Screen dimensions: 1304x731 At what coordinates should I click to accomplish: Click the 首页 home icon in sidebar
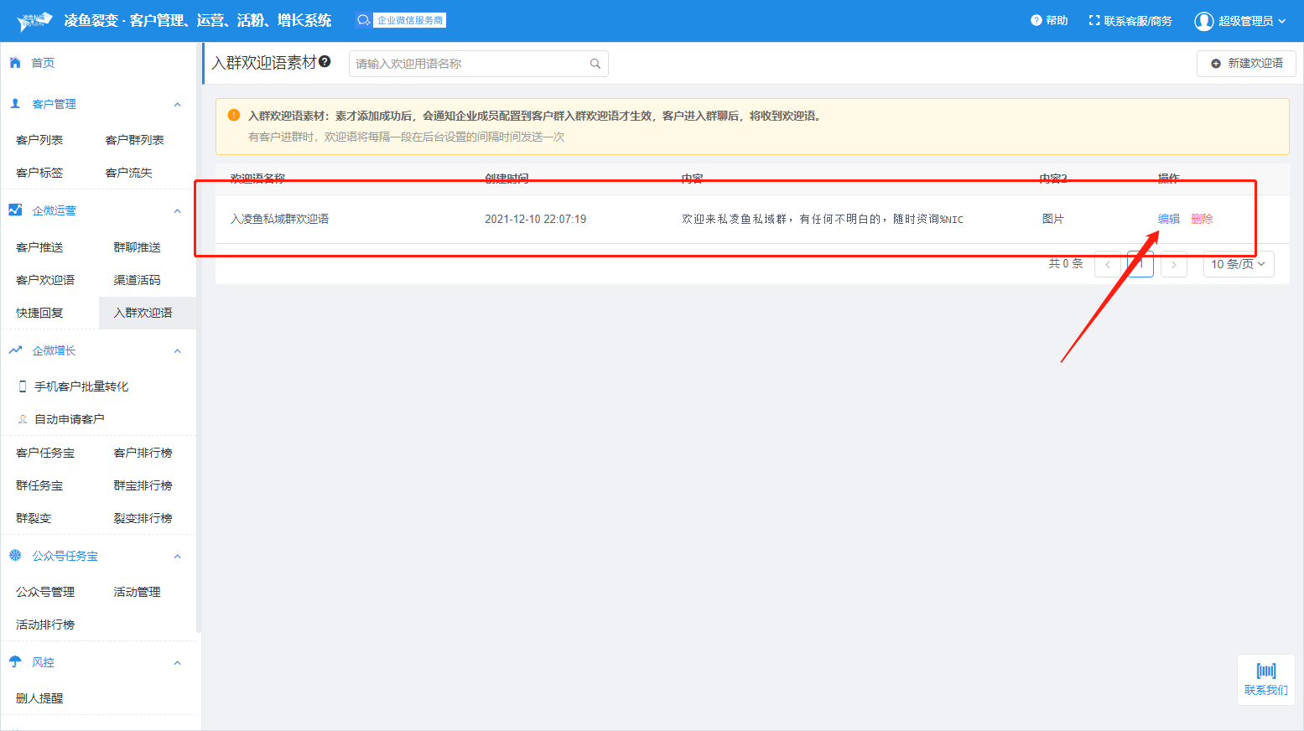click(15, 63)
